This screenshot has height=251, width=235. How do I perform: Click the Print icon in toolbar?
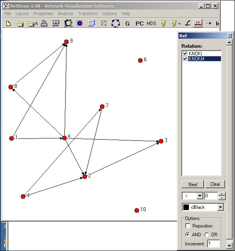44,23
